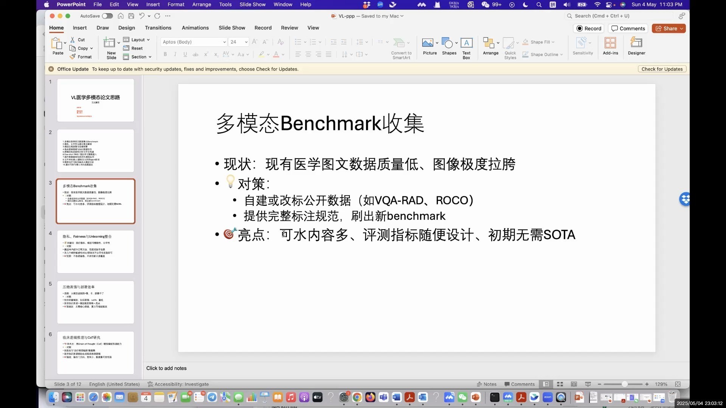Toggle the AutoSave switch
The width and height of the screenshot is (726, 408).
107,16
